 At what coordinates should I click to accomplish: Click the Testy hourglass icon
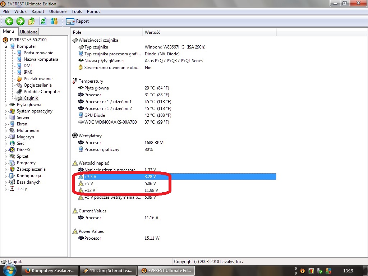click(x=12, y=189)
